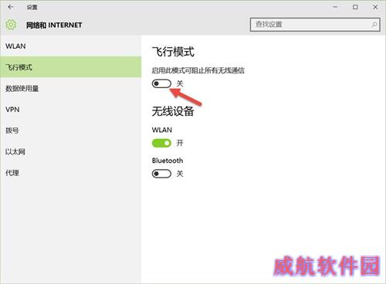386x284 pixels.
Task: Open Settings home via gear icon
Action: click(x=11, y=25)
